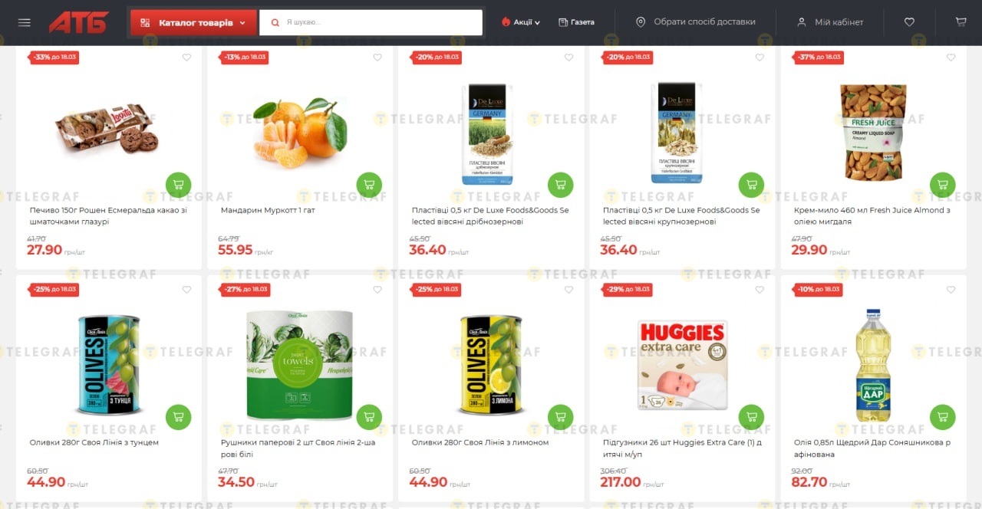The height and width of the screenshot is (509, 982).
Task: Open Мій кабінет account menu
Action: (x=830, y=22)
